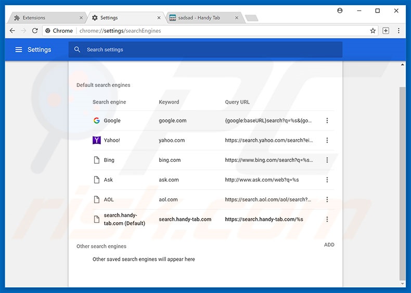
Task: Click the google.com keyword
Action: click(173, 120)
